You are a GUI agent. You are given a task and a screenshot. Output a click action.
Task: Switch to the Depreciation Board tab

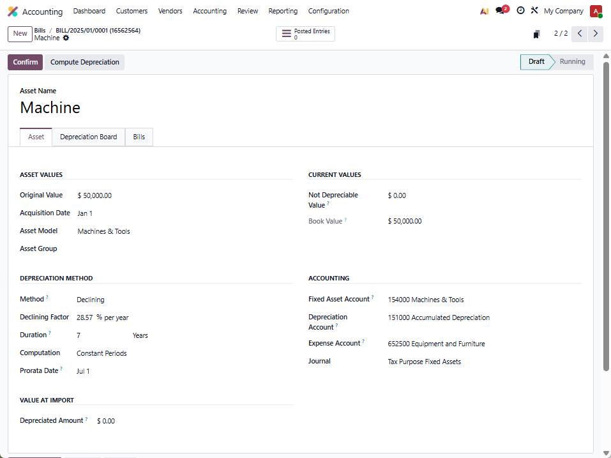88,137
